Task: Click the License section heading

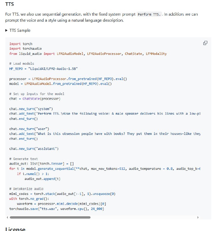Action: point(15,229)
